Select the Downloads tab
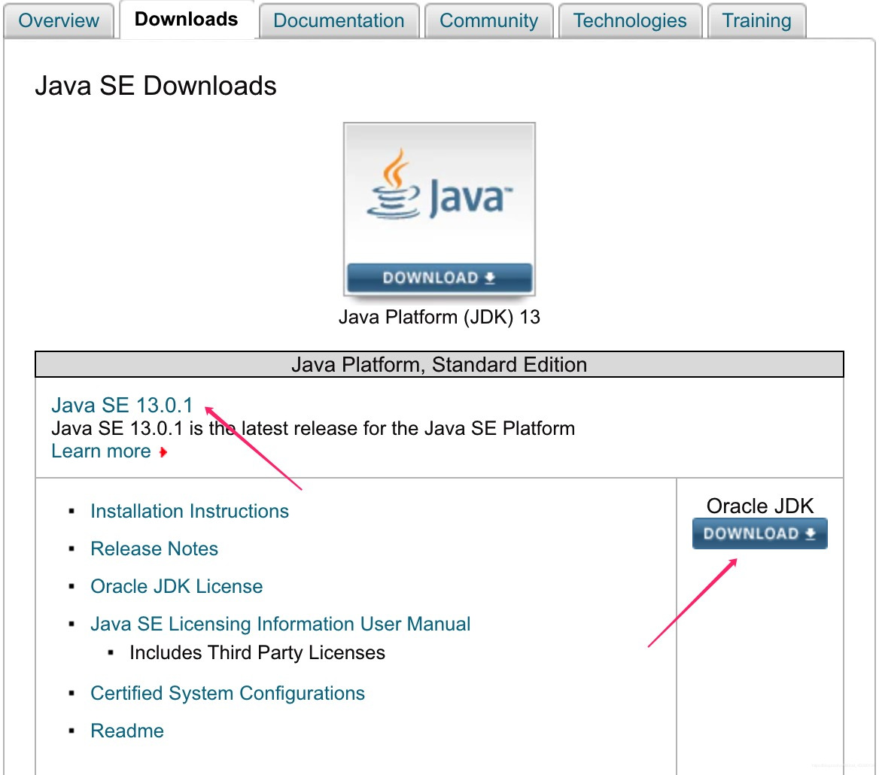 [x=186, y=20]
